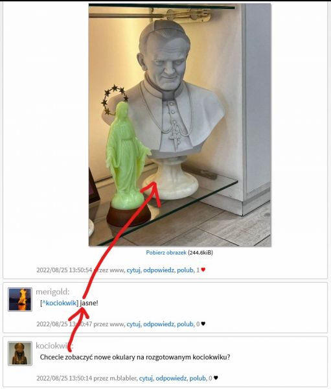Download image via Pobierz obrazek link
331x389 pixels.
pyautogui.click(x=166, y=253)
